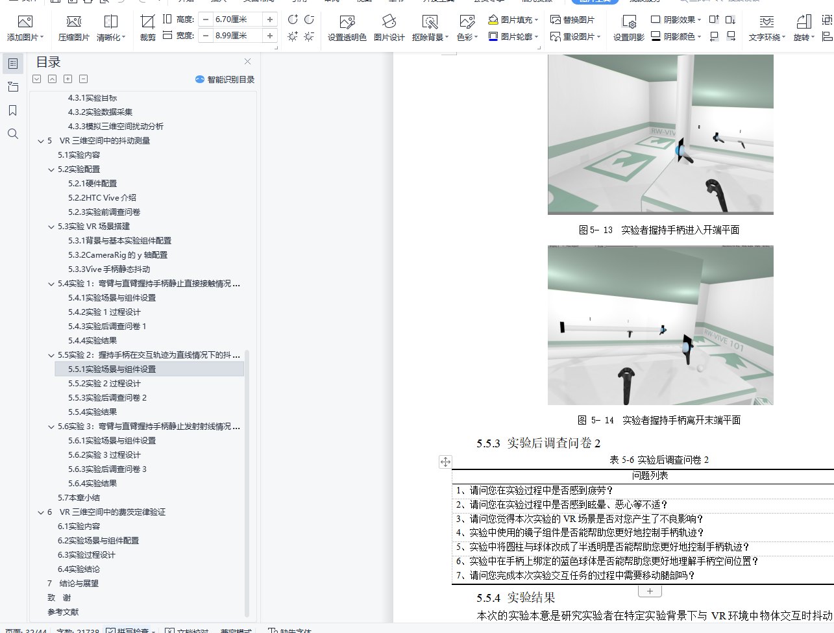Nudge the shadow right with the arrow icon

pos(731,36)
